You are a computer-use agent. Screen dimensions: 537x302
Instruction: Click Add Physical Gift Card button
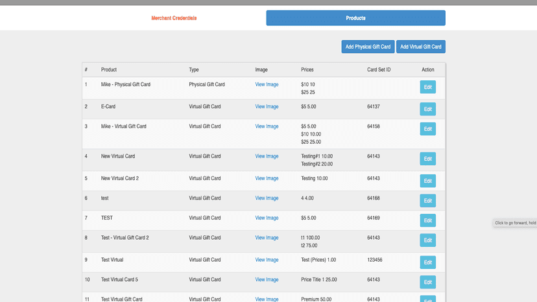(368, 47)
